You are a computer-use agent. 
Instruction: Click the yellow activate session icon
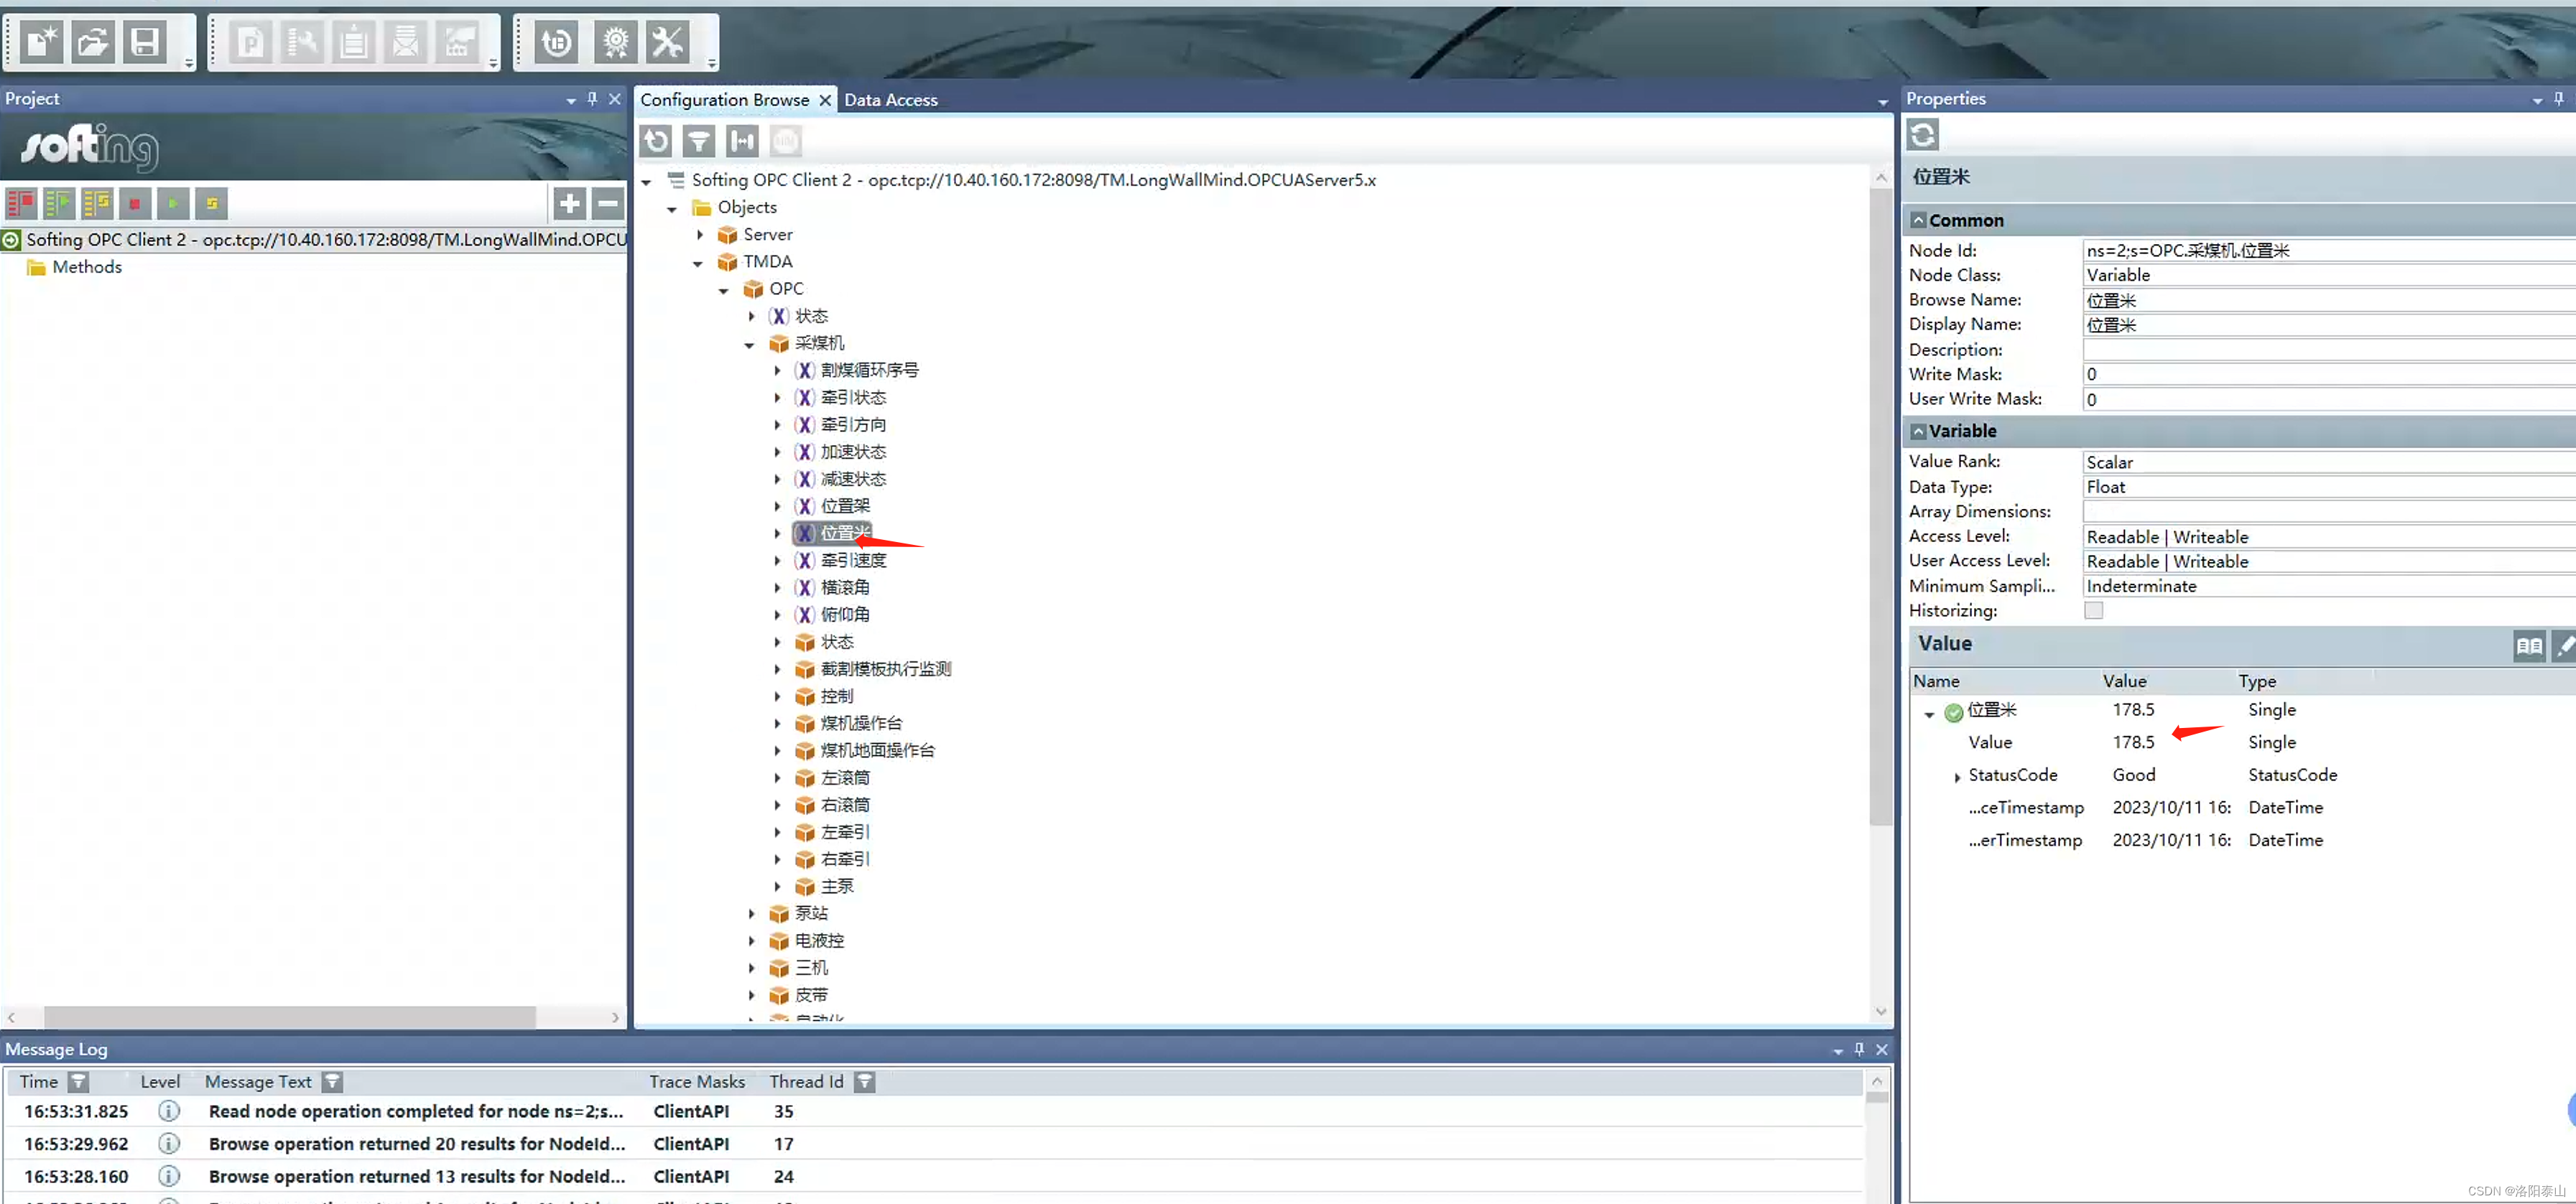click(x=212, y=204)
